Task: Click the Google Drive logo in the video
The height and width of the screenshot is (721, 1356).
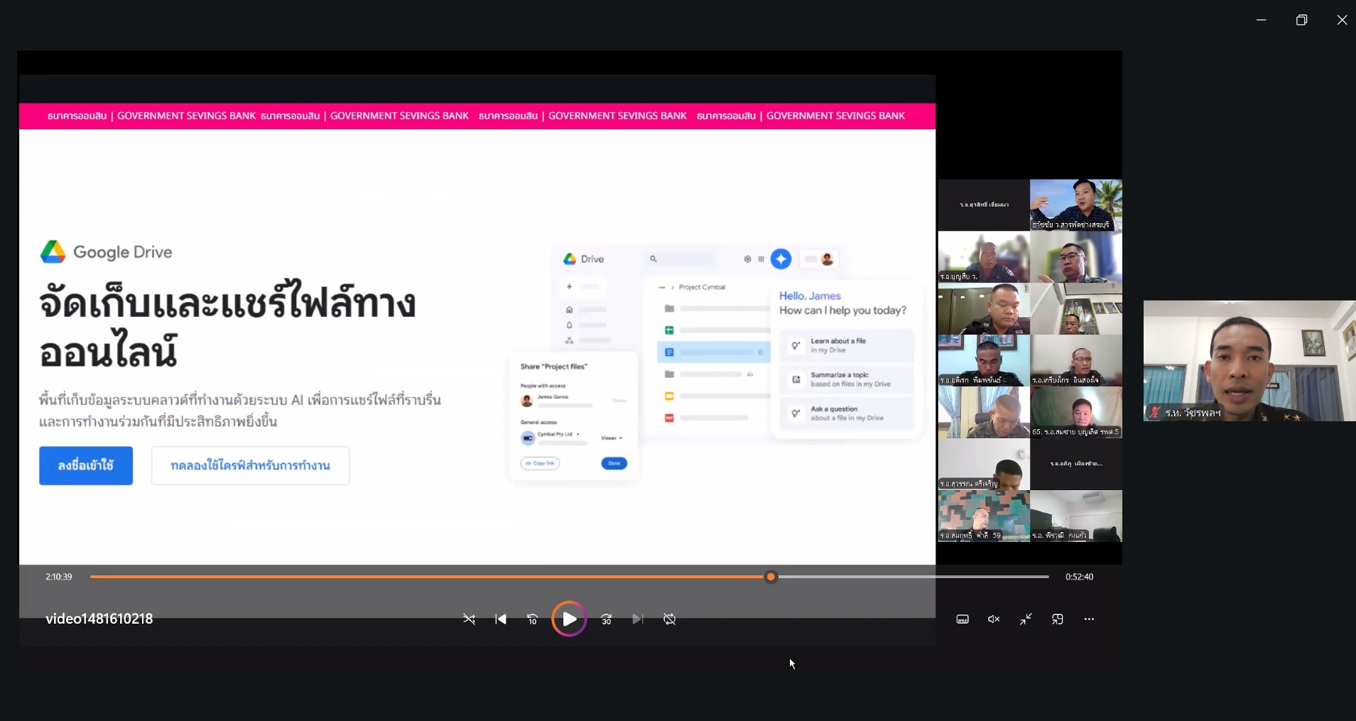Action: (53, 252)
